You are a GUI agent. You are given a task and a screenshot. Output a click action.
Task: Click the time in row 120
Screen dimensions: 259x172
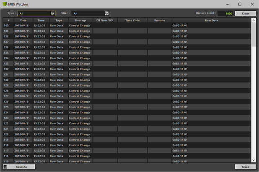pos(39,134)
